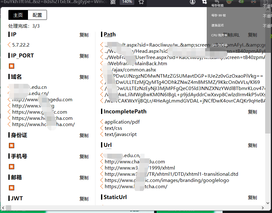Click the vertical scrollbar down arrow

[268, 203]
